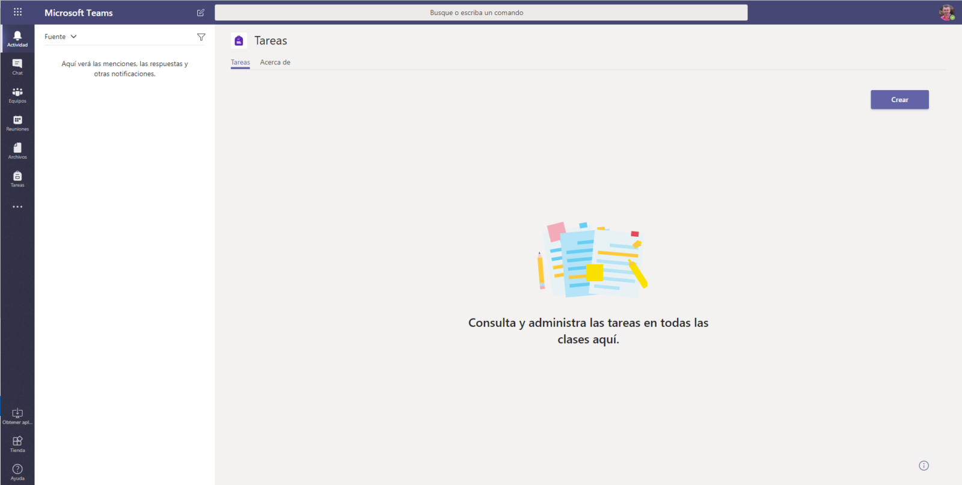Click the info icon at bottom right
962x485 pixels.
pyautogui.click(x=924, y=466)
